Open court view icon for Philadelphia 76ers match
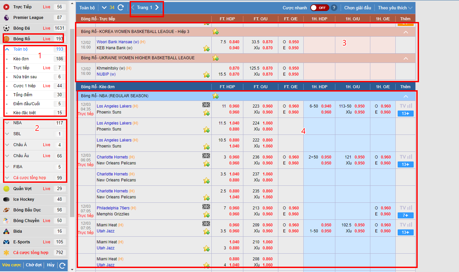Viewport: 459px width, 272px height. (206, 207)
